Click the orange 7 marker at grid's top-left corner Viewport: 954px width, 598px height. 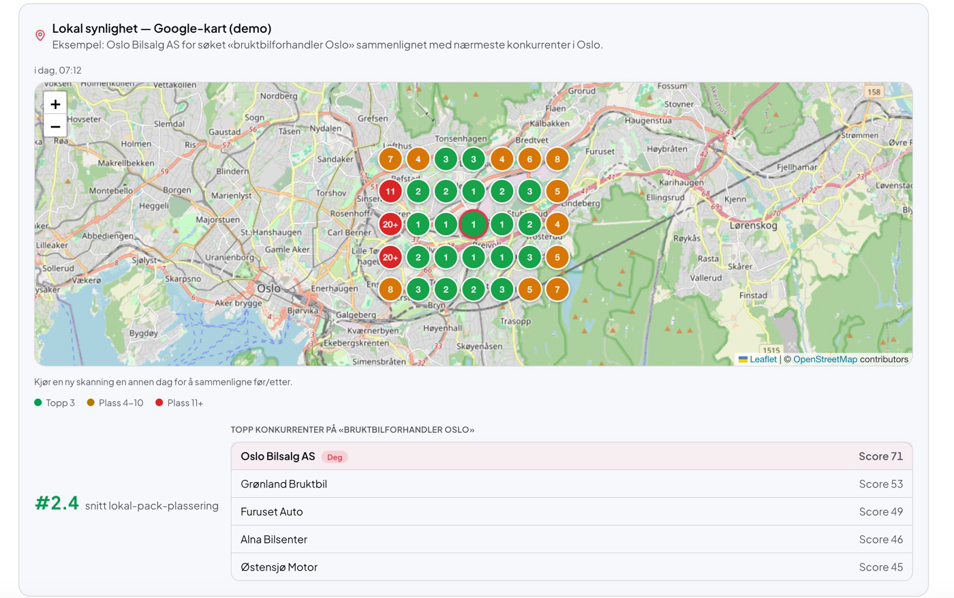click(x=390, y=160)
